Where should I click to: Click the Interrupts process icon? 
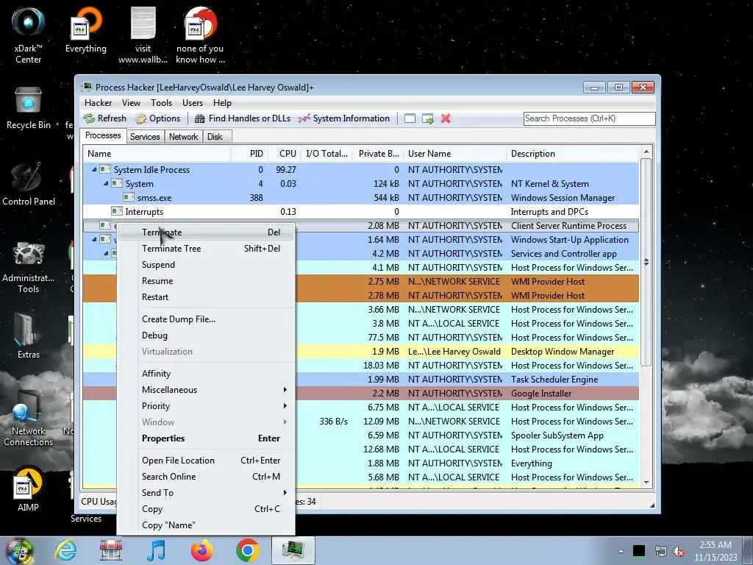click(x=117, y=211)
